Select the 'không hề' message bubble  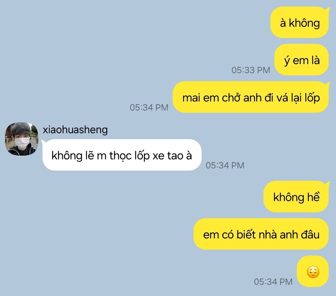(296, 196)
